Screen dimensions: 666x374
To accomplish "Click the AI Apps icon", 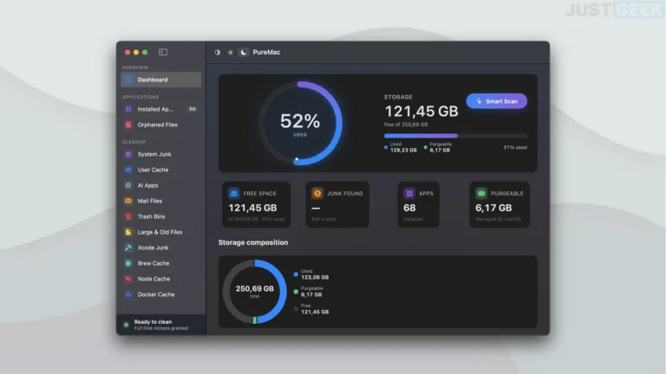I will tap(128, 185).
